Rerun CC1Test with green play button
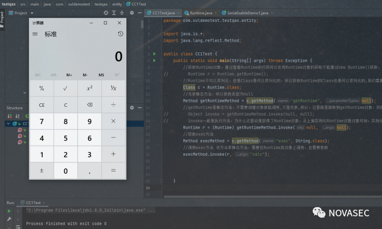 point(9,211)
